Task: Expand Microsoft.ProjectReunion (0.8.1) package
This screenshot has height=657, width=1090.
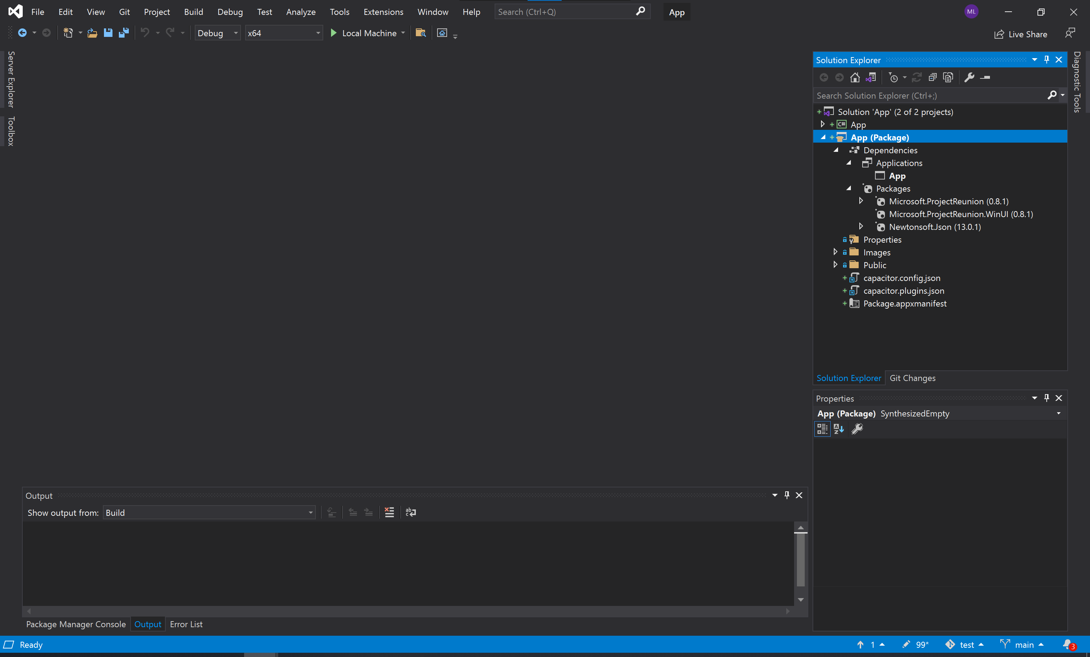Action: [x=861, y=201]
